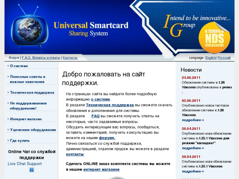
Task: Click the 02.06.2011 news date
Action: (191, 101)
